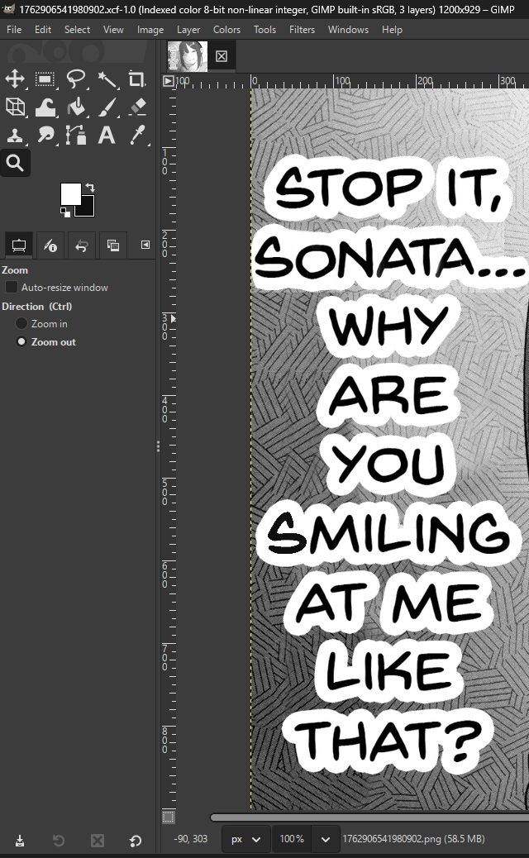Open the Tools menu

click(264, 30)
